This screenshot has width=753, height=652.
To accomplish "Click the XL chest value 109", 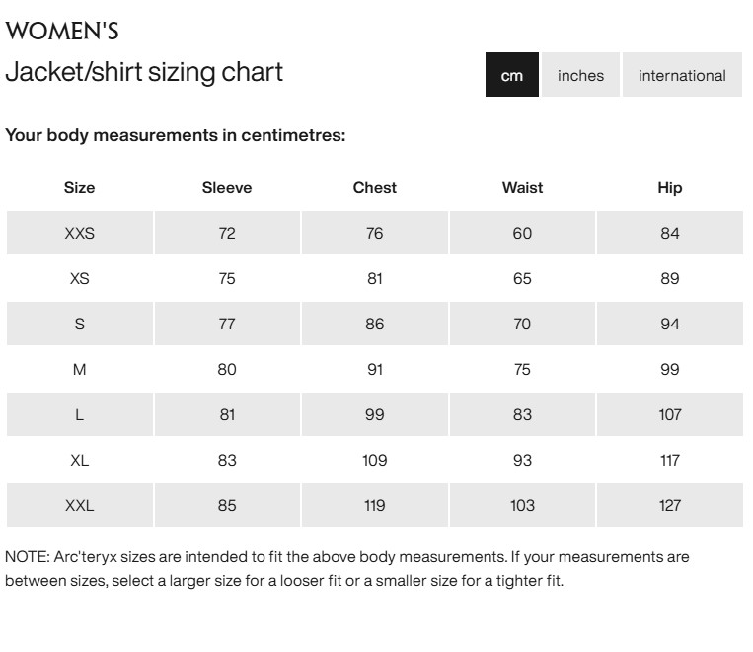I will pyautogui.click(x=375, y=460).
